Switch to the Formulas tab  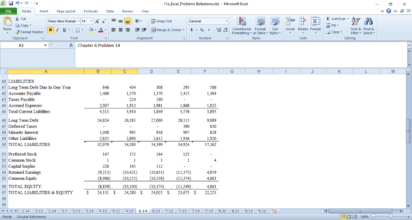(91, 11)
